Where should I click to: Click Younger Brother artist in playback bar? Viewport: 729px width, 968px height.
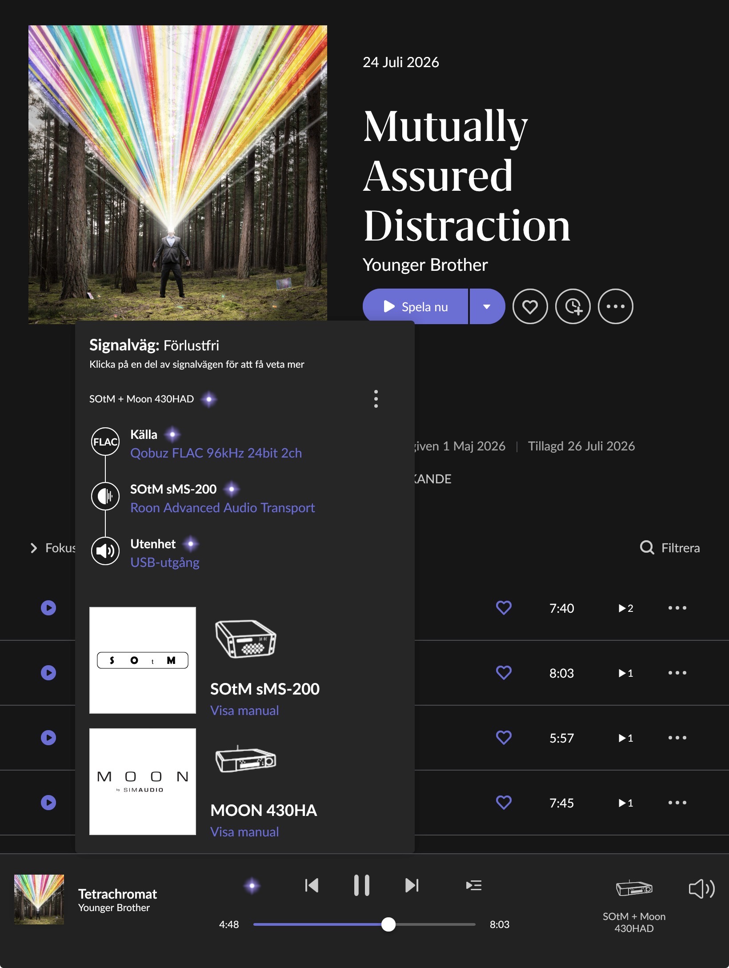pos(114,908)
